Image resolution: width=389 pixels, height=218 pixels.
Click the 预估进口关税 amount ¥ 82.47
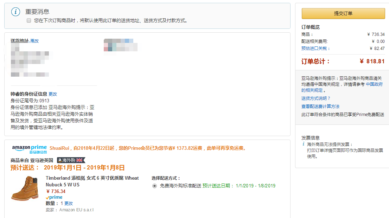(x=377, y=49)
